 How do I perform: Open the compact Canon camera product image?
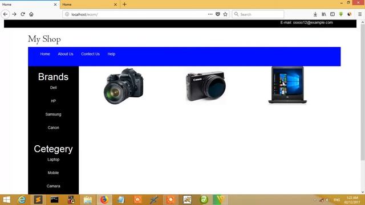[206, 86]
